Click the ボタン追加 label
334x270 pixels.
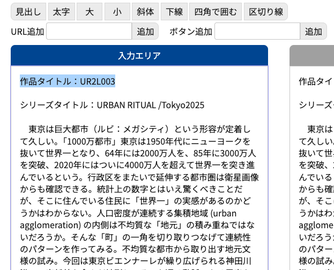point(191,32)
